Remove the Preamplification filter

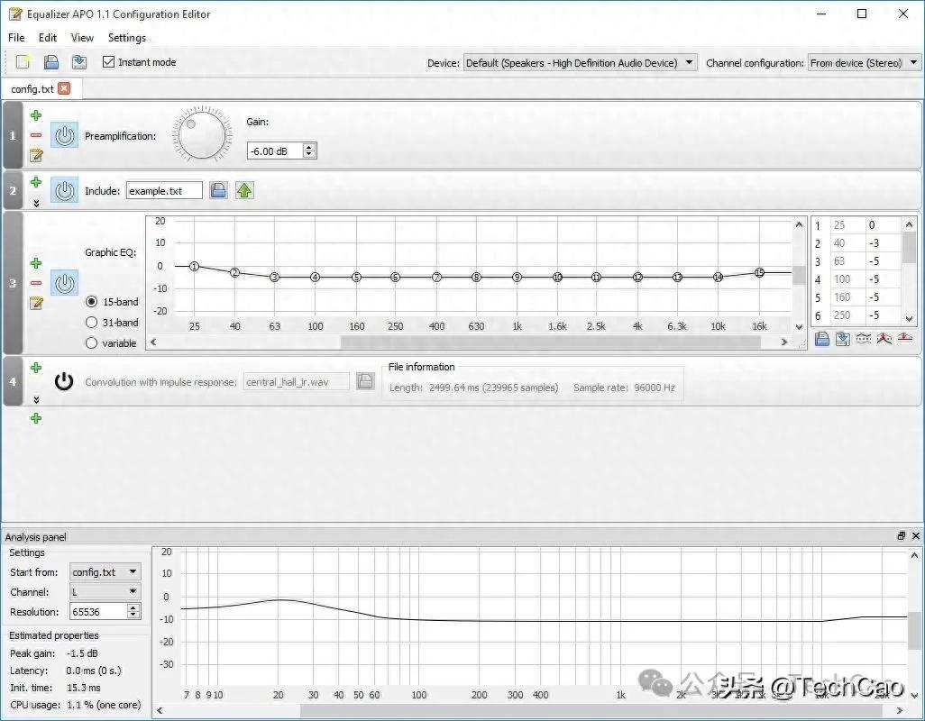tap(36, 135)
